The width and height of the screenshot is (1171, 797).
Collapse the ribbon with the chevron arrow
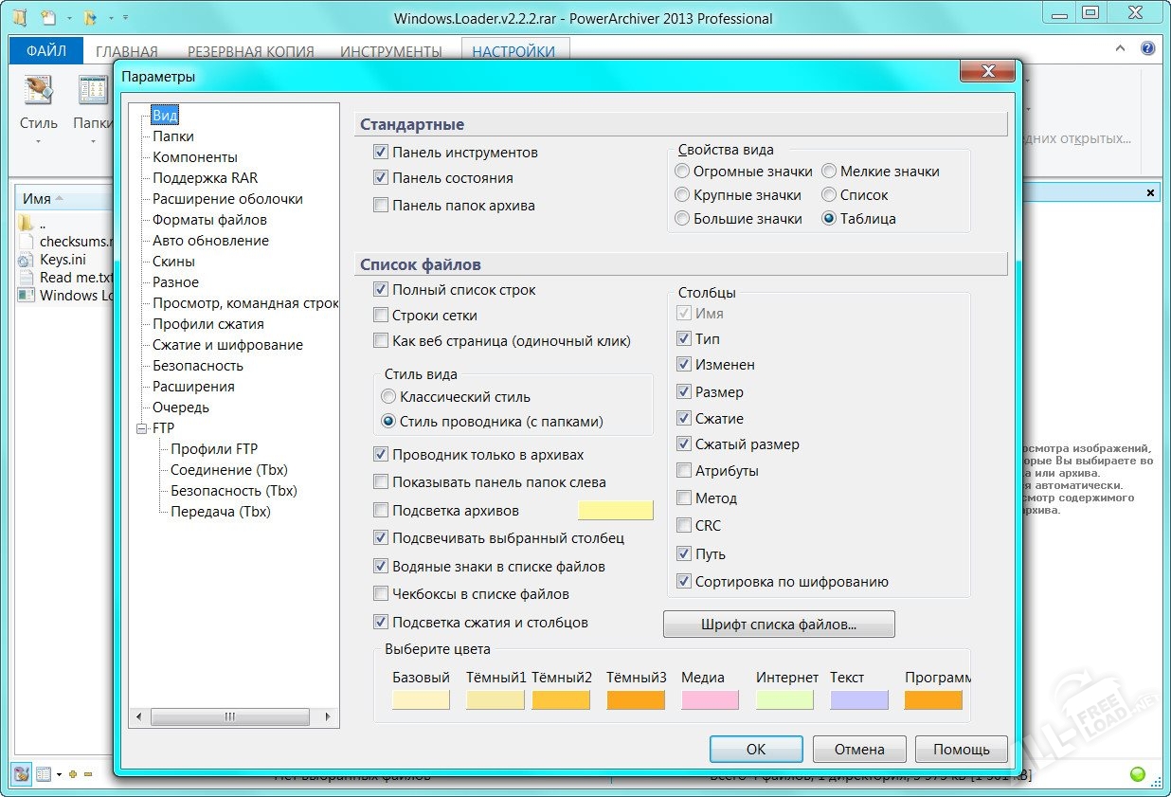pyautogui.click(x=1125, y=49)
